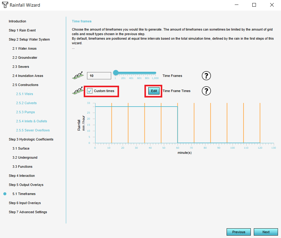
Task: Click the help icon beside Time Frame Times
Action: (x=206, y=91)
